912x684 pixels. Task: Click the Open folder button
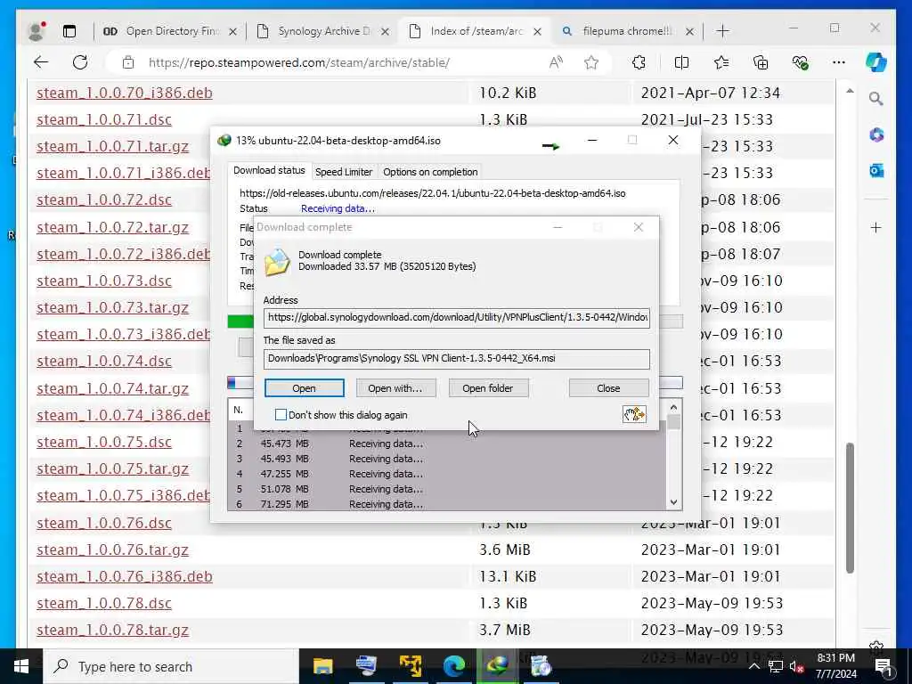pos(488,388)
